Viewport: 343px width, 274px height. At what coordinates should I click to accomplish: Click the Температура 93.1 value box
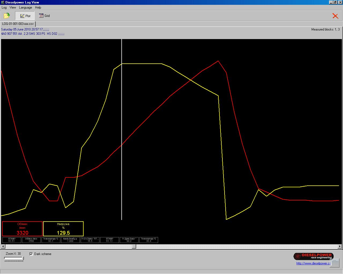[x=51, y=240]
